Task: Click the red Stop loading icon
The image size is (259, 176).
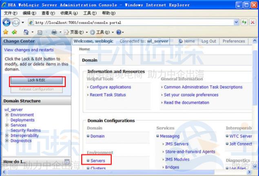Action: click(x=252, y=22)
